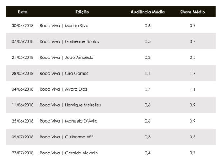Select the Manuela D'Ávila edition cell
The height and width of the screenshot is (163, 222).
tap(69, 121)
